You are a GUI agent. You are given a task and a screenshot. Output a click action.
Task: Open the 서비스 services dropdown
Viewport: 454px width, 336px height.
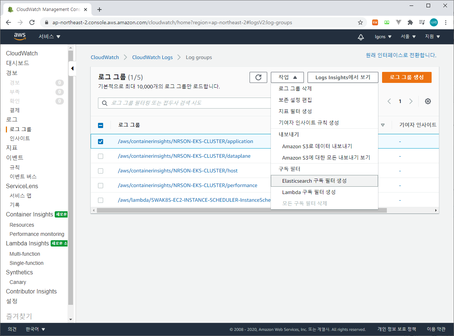click(x=50, y=37)
